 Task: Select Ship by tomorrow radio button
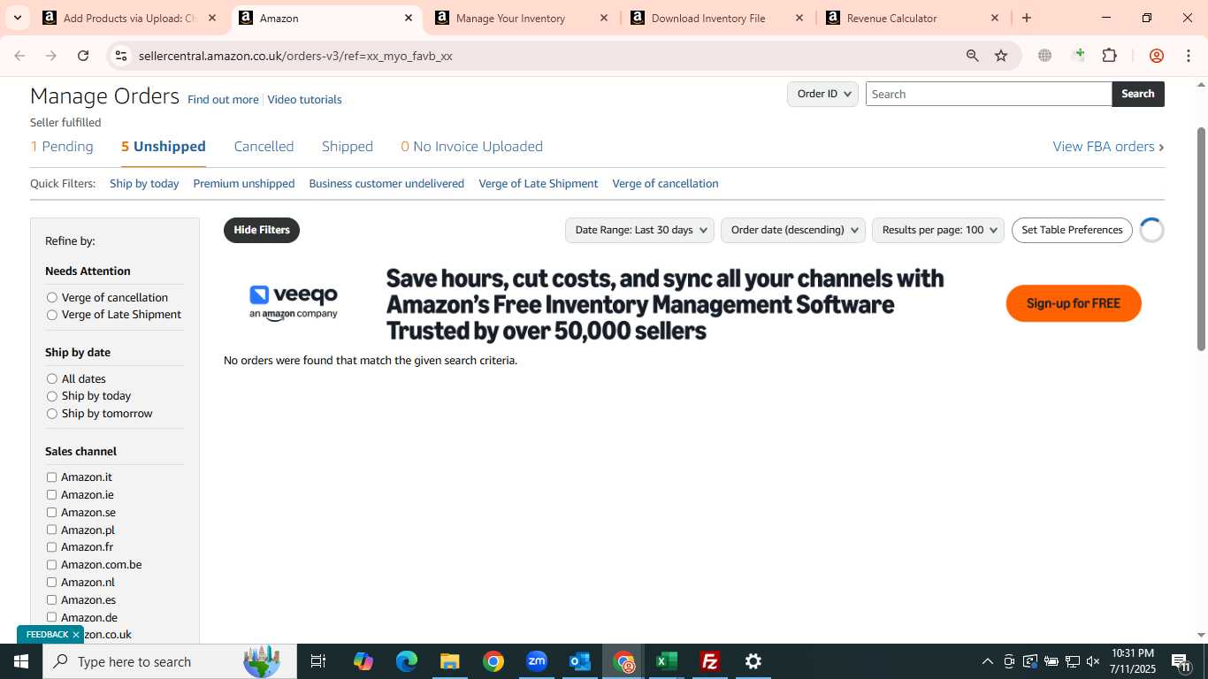point(52,414)
